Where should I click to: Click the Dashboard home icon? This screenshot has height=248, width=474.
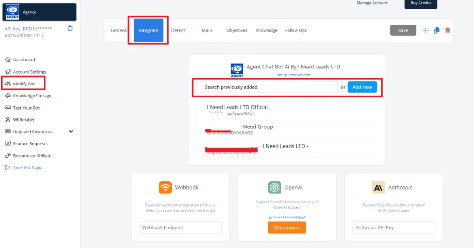click(x=8, y=60)
